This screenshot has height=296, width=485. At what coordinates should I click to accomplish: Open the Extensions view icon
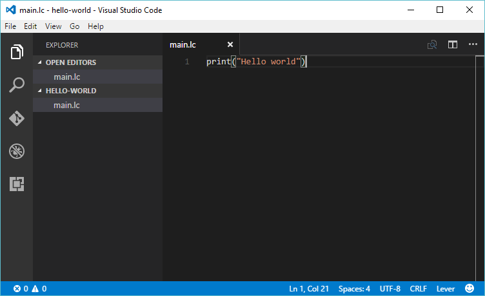point(17,185)
